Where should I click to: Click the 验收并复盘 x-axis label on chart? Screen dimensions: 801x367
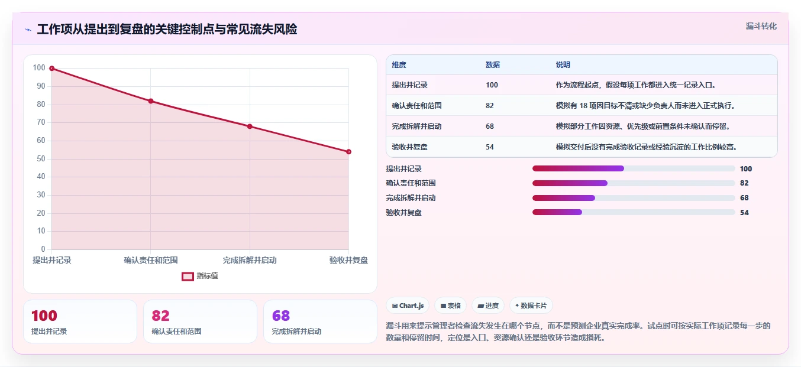pos(349,261)
